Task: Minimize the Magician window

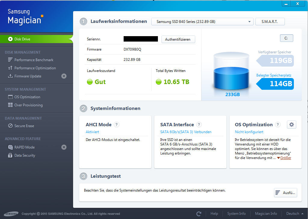Action: (286, 4)
